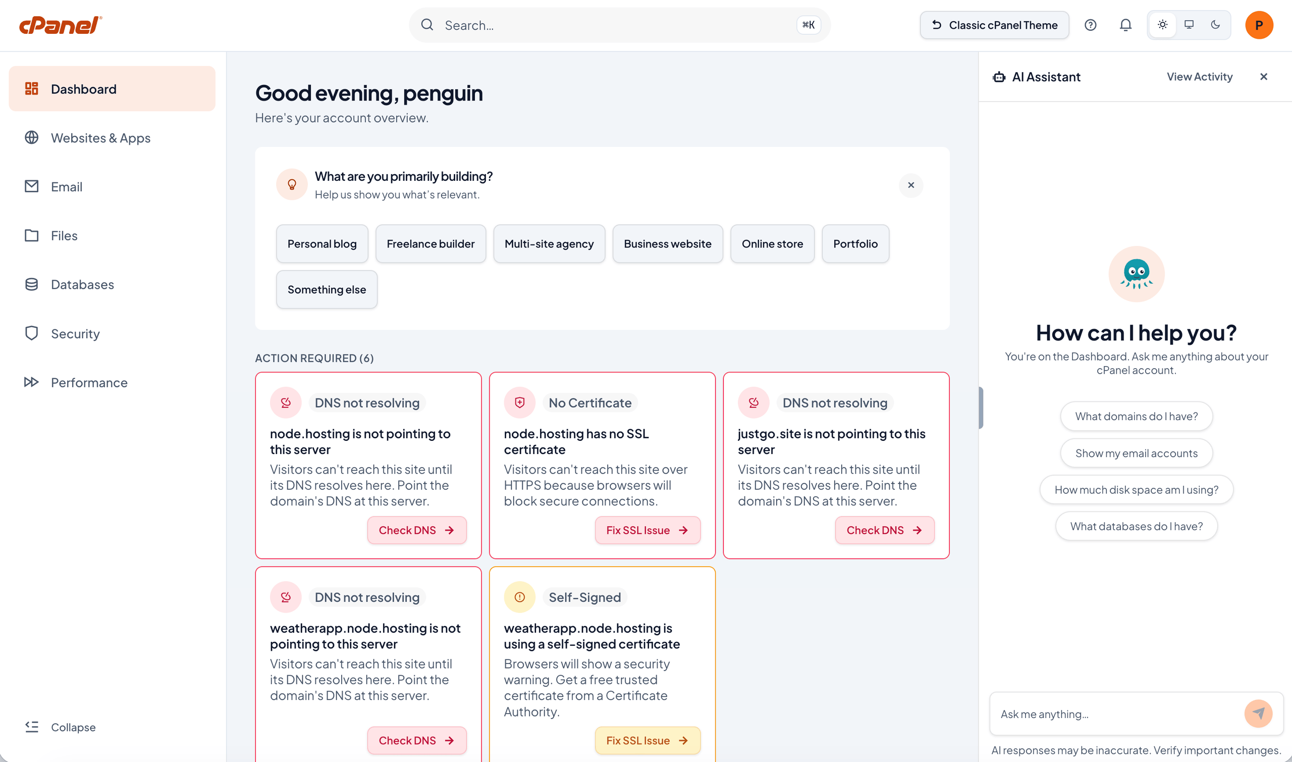
Task: Click 'justgo.site is not pointing to this server' title
Action: (x=832, y=441)
